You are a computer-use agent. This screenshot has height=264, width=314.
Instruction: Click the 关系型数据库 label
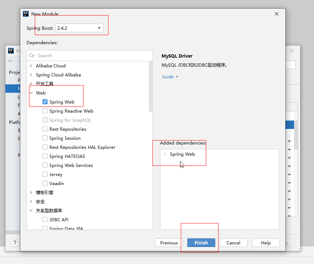[x=49, y=210]
